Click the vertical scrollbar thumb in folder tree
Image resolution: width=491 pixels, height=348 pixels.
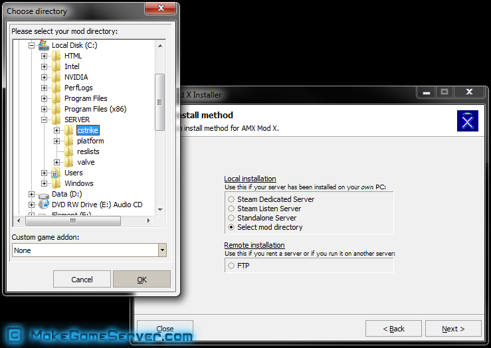(159, 102)
